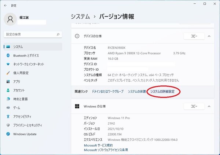Viewport: 220px width, 155px height.
Task: Click the search magnifier icon
Action: 58,34
